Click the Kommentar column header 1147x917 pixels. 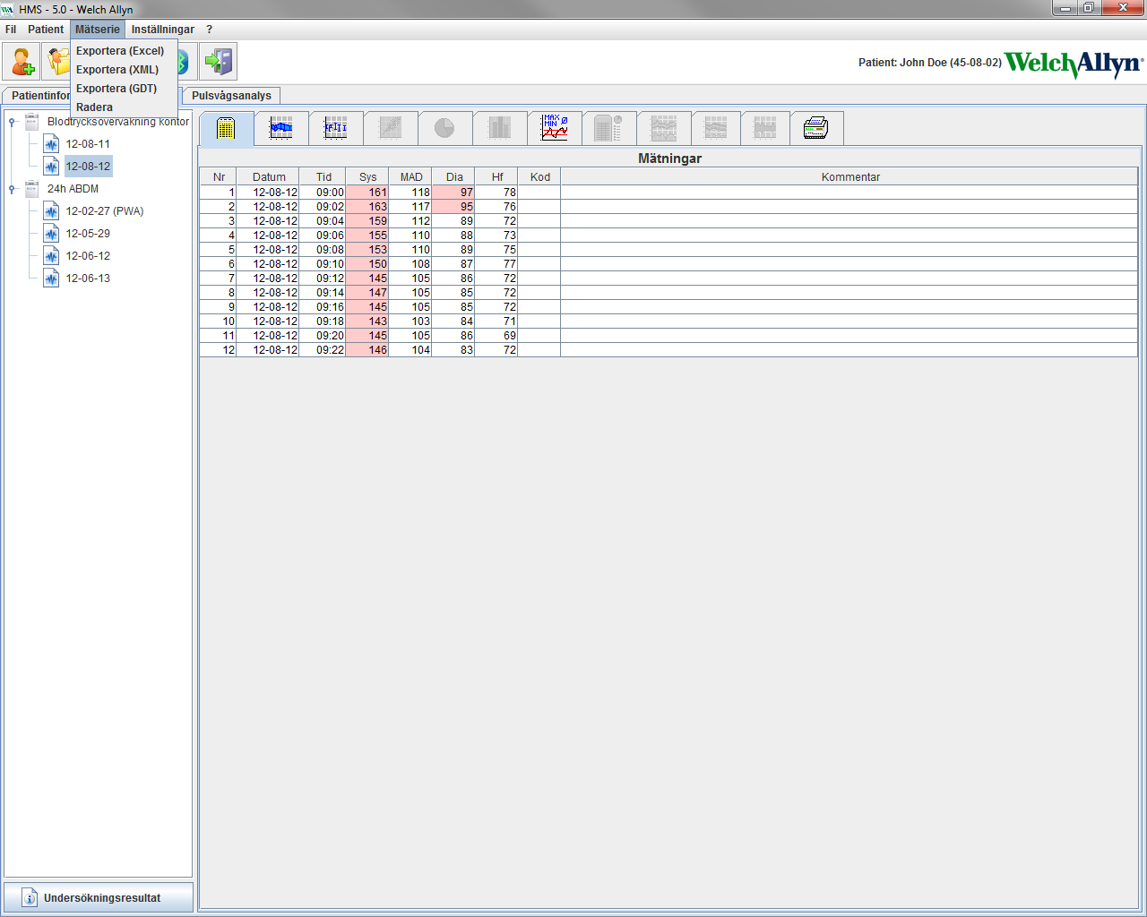850,177
